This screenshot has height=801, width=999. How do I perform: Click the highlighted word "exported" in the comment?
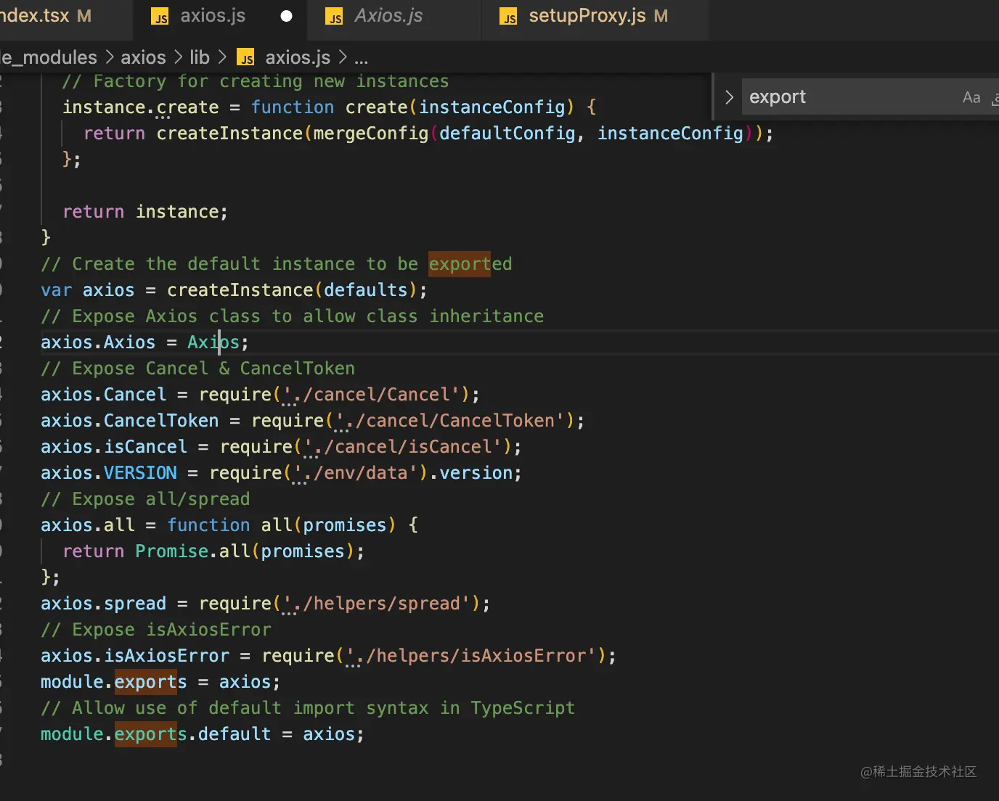point(470,264)
